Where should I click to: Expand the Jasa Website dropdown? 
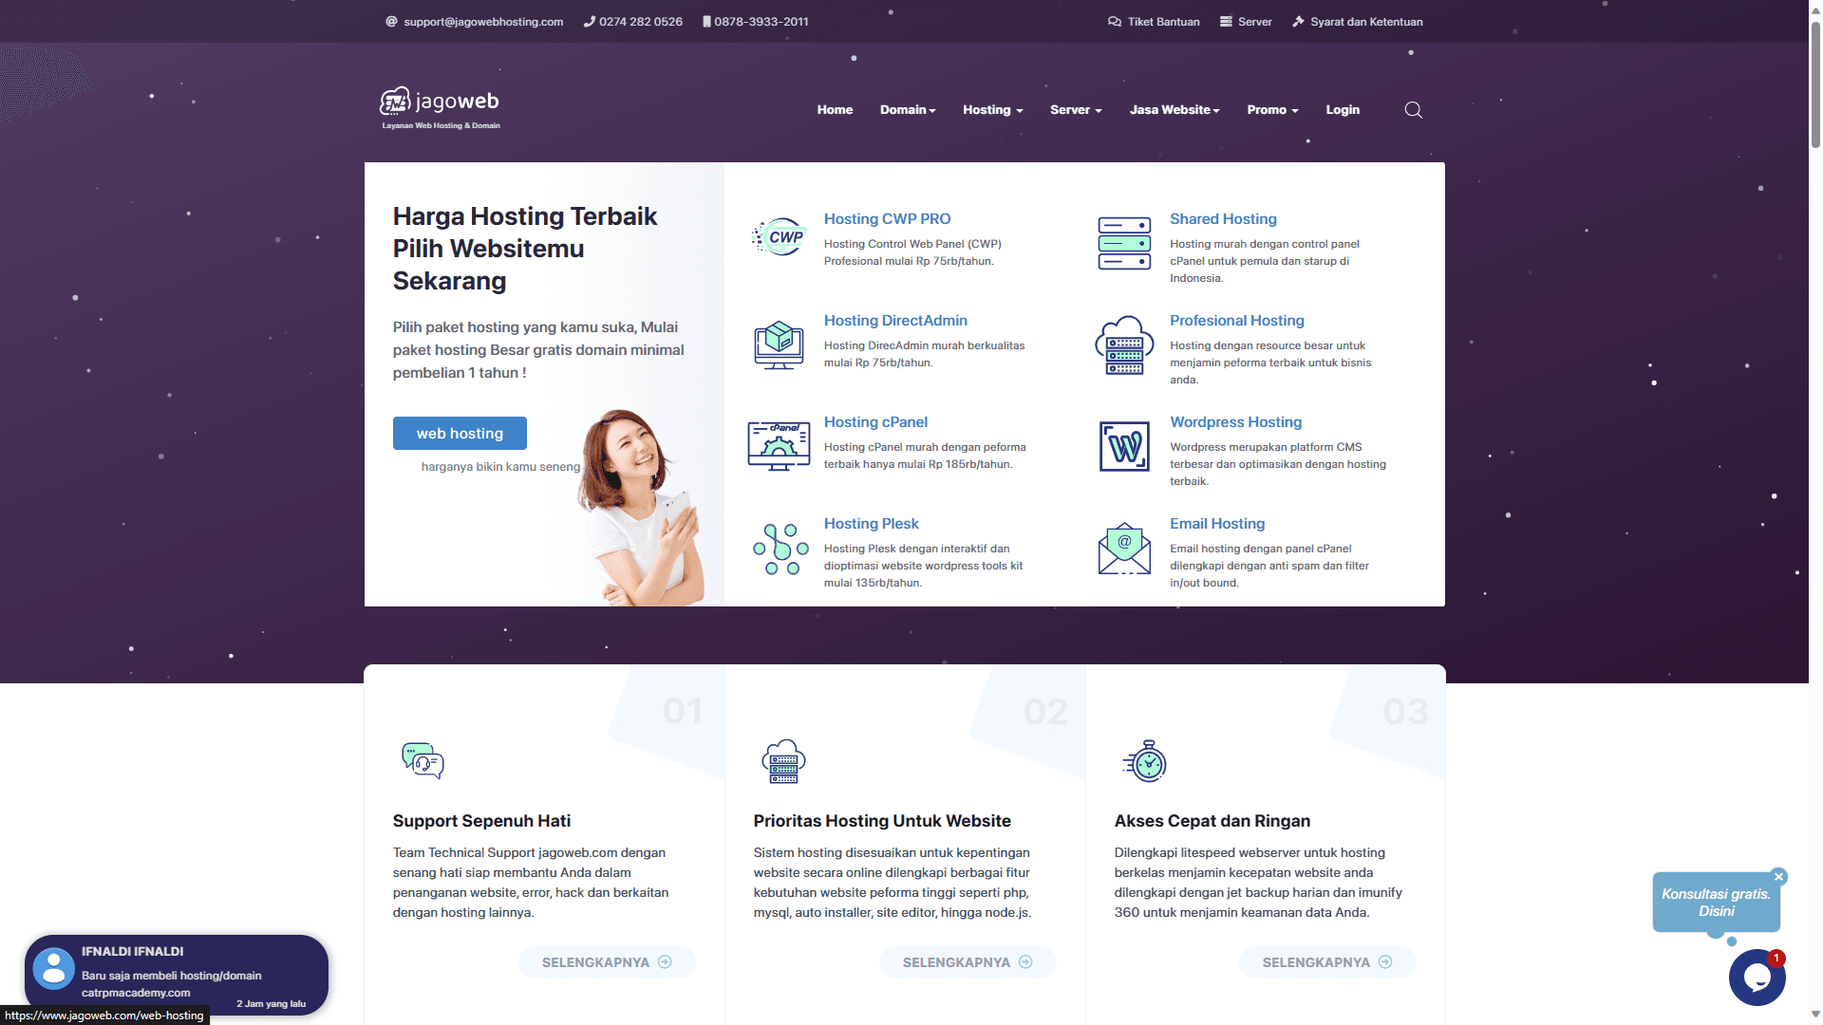point(1175,110)
